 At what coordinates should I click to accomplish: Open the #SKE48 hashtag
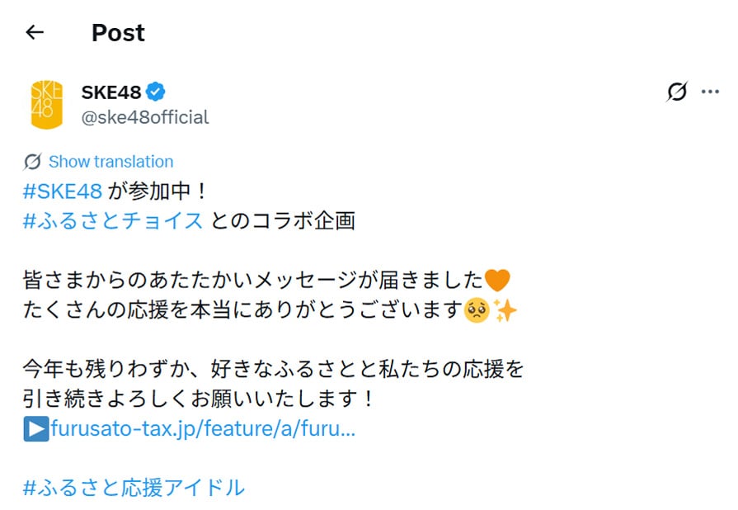(x=63, y=191)
